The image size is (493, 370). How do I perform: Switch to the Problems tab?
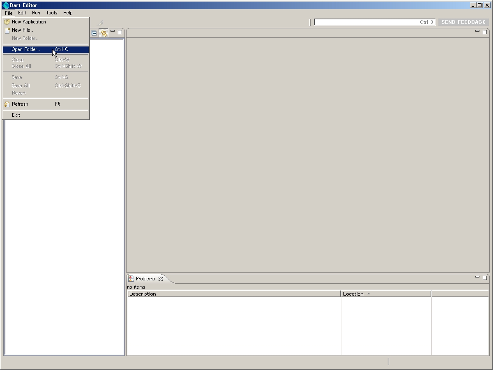pos(145,279)
